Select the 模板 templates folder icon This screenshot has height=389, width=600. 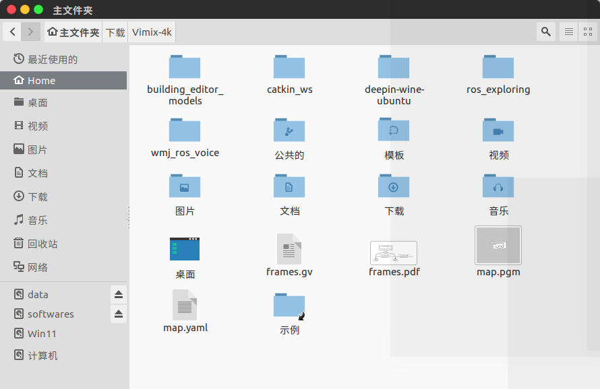click(x=394, y=130)
